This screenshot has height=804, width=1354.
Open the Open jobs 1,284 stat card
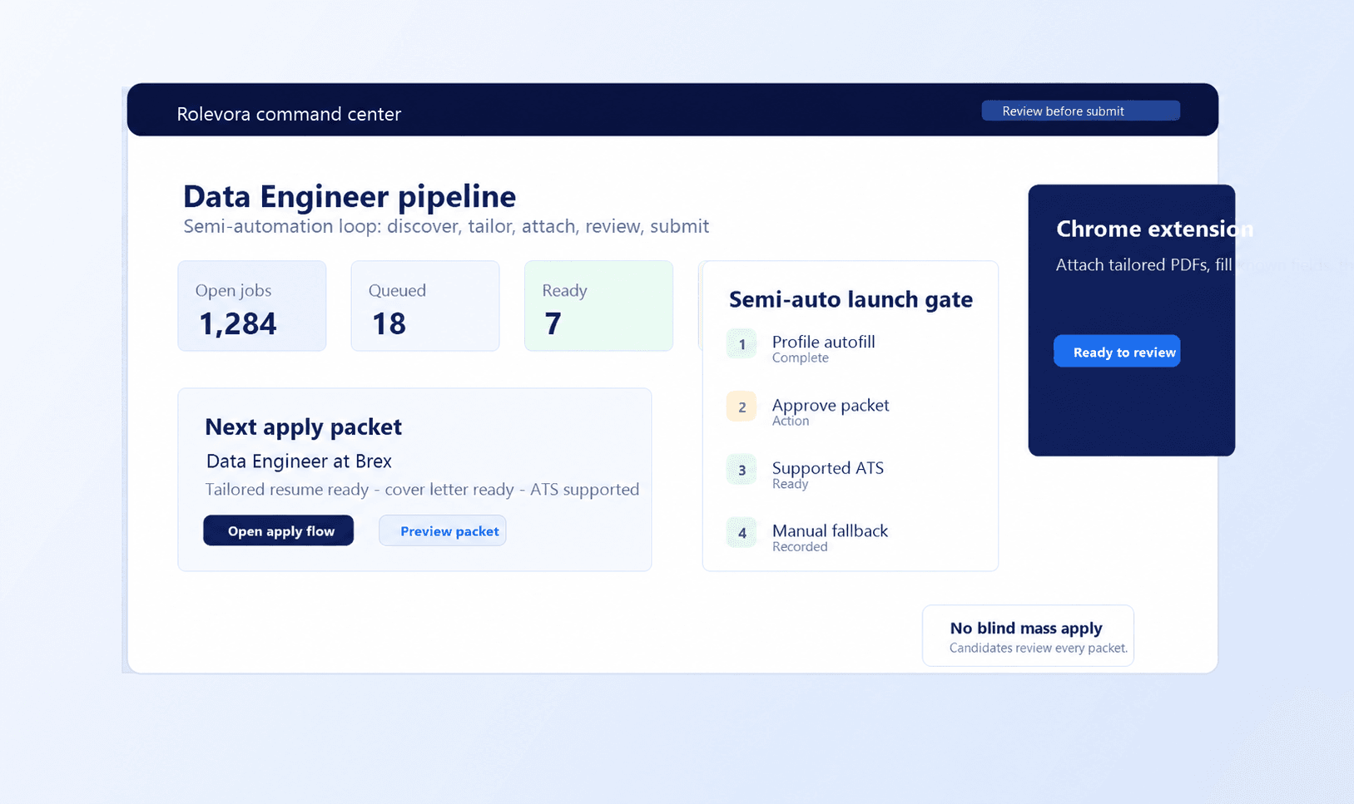[252, 306]
